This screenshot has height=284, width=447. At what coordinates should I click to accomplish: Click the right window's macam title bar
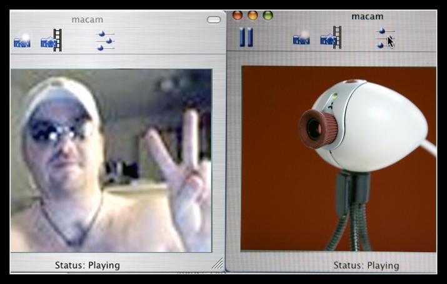click(366, 16)
